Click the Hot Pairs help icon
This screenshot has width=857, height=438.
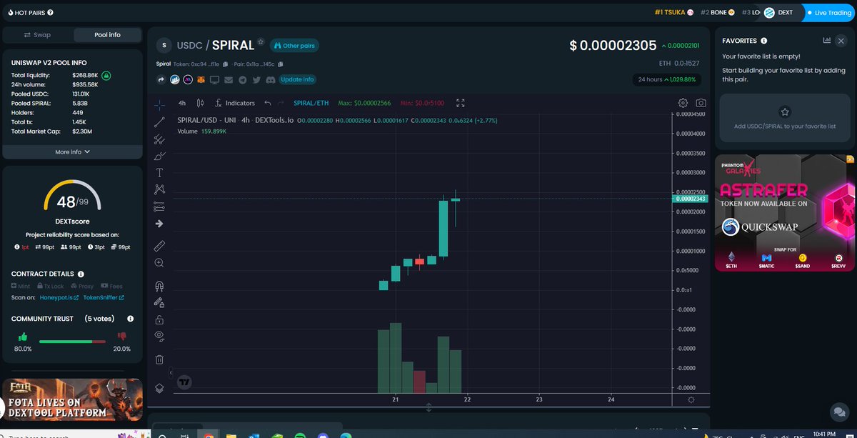(50, 13)
